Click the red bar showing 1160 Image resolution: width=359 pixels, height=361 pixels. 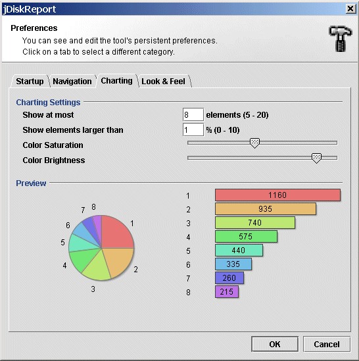click(277, 195)
